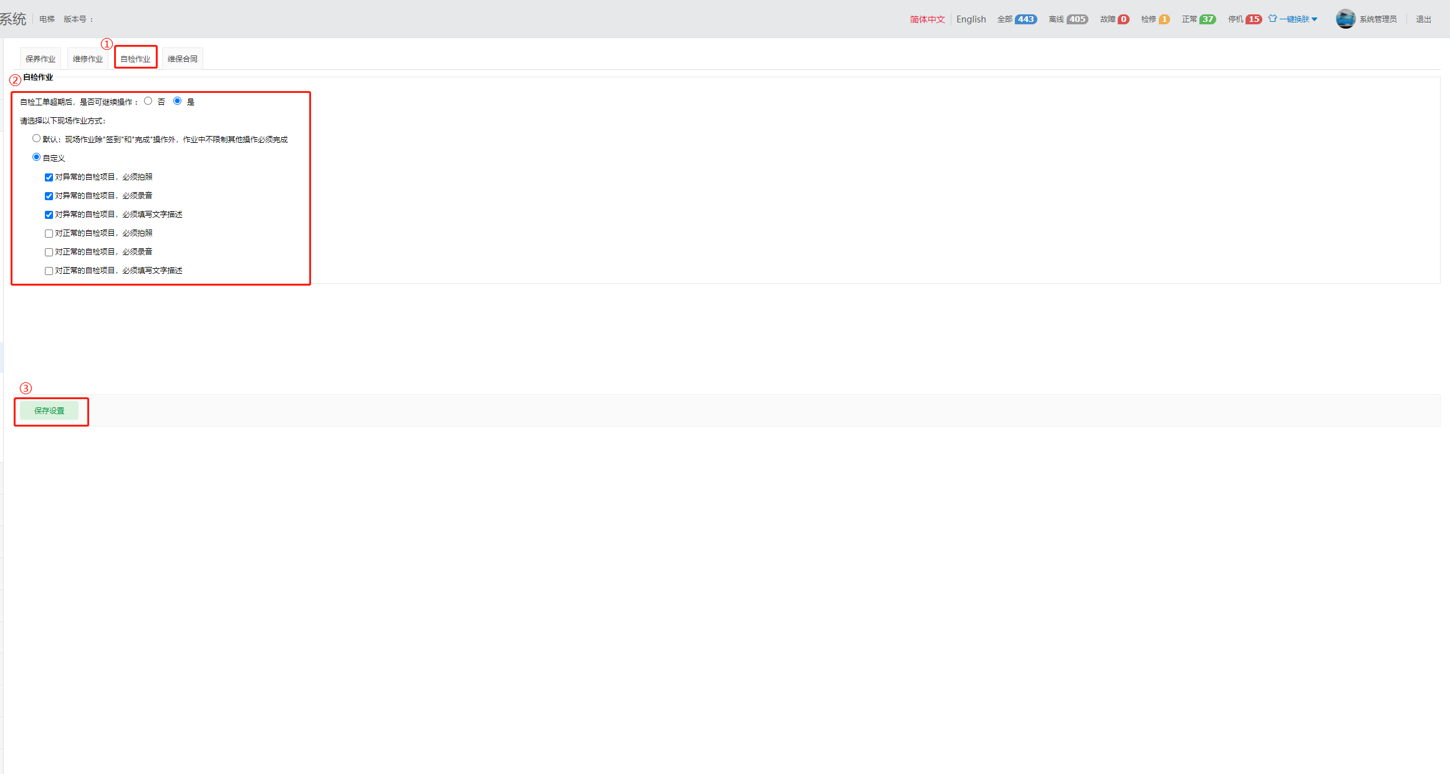Expand the 一键换肤 dropdown arrow
1450x774 pixels.
pos(1314,19)
